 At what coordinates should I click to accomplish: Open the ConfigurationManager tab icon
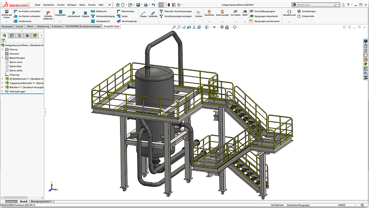(x=19, y=36)
